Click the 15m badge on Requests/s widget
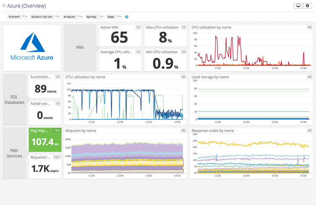The height and width of the screenshot is (205, 316). 57,157
